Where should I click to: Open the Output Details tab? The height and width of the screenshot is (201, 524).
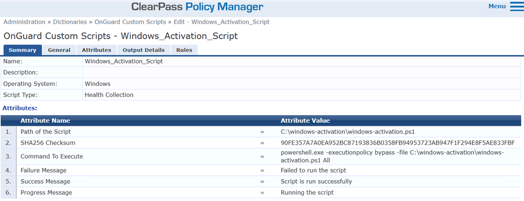point(143,50)
